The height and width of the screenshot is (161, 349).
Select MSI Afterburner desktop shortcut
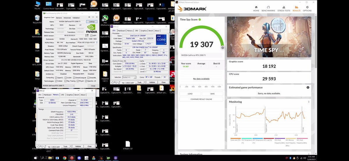coord(105,20)
